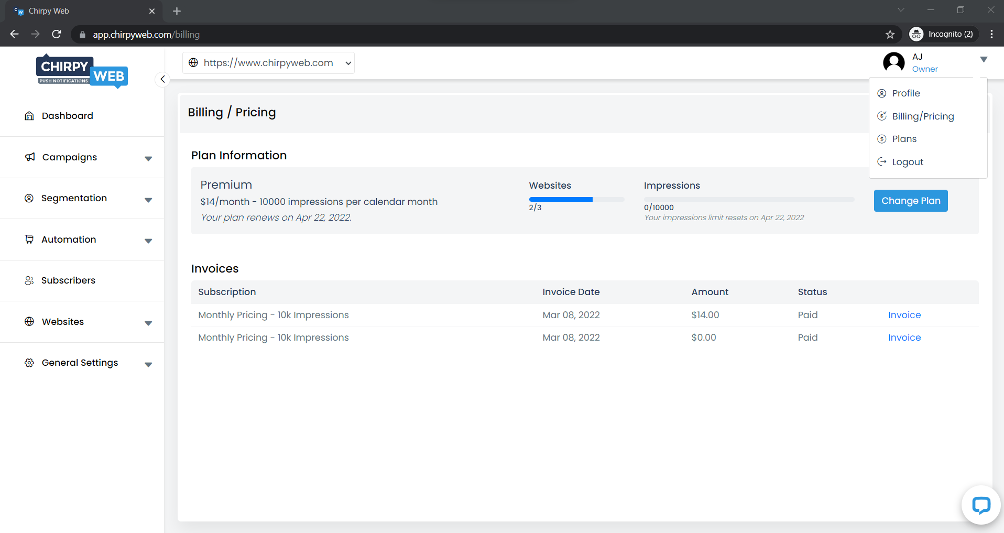Click the Invoice Date column header
The image size is (1004, 533).
pos(571,292)
